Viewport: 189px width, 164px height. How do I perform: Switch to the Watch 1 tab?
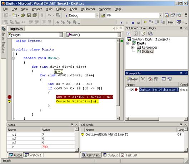[33, 155]
